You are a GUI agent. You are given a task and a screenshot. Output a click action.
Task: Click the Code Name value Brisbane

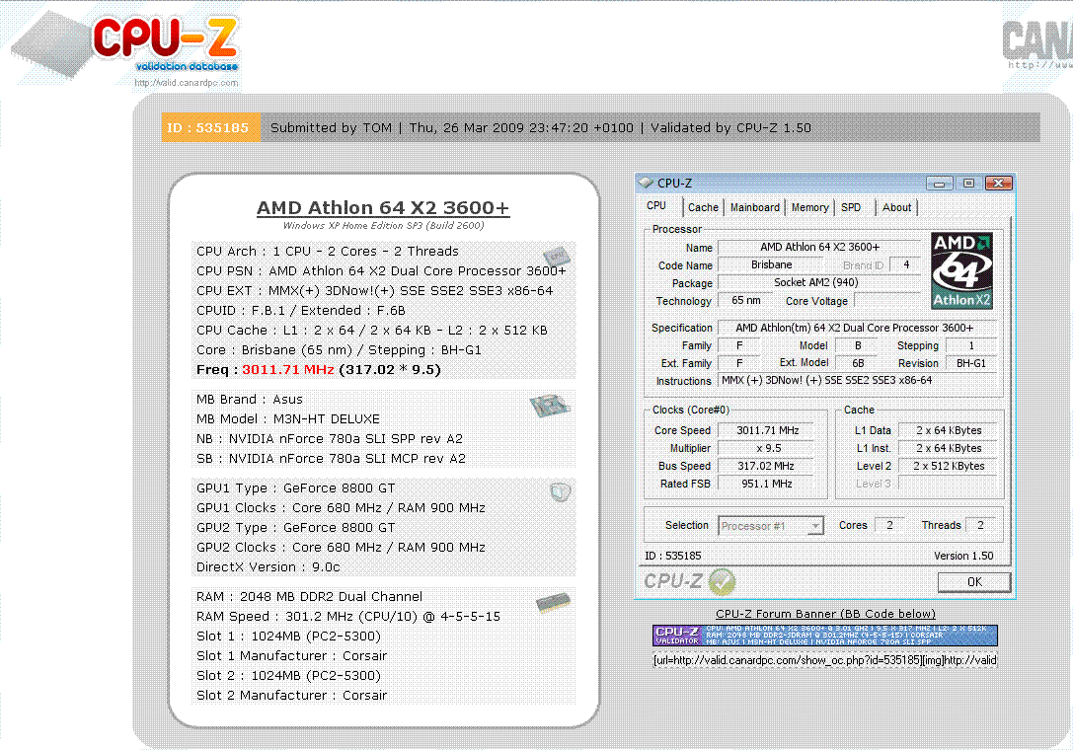(771, 264)
